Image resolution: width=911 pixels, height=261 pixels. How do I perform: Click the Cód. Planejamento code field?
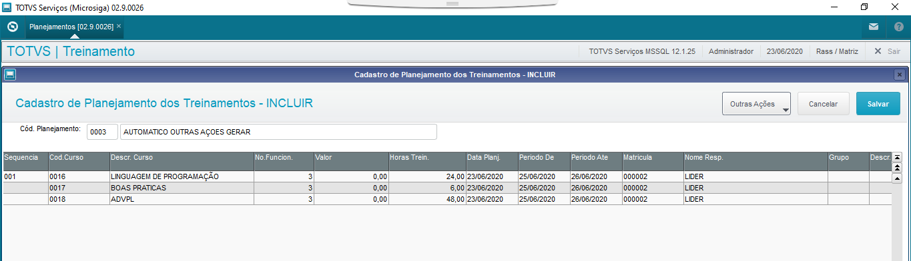(x=102, y=132)
